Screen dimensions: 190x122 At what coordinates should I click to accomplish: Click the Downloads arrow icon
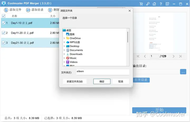68,54
